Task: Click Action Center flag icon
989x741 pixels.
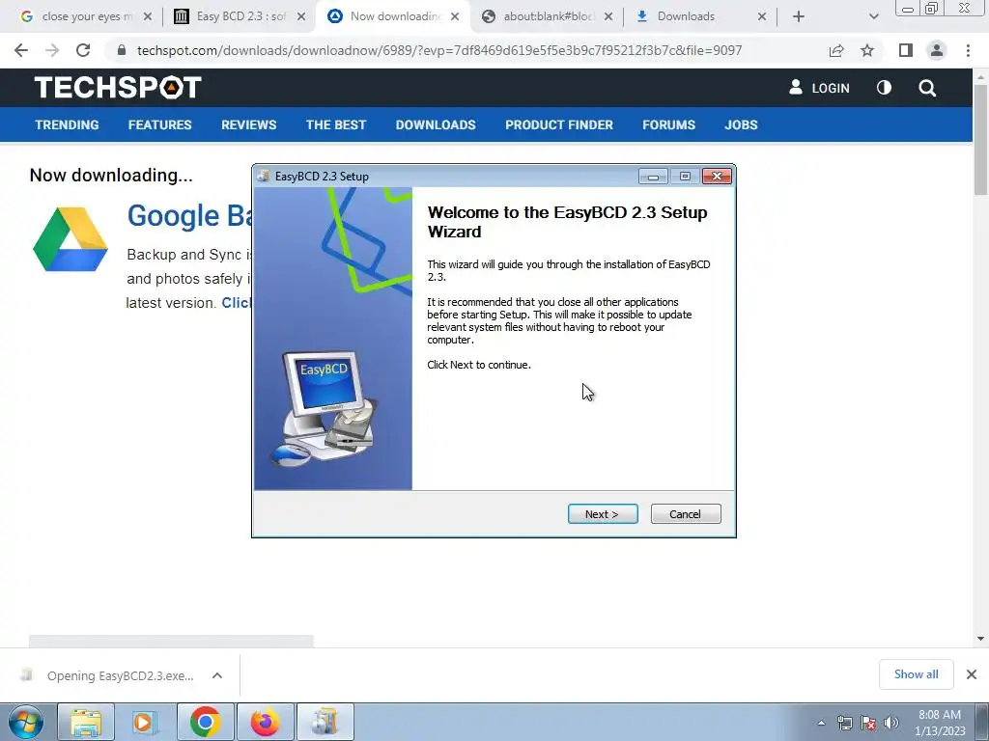Action: tap(868, 723)
